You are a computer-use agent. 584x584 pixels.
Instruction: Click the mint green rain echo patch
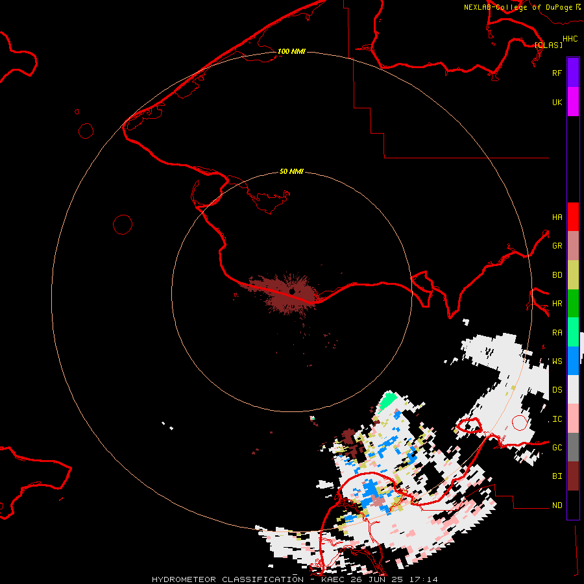[x=387, y=402]
